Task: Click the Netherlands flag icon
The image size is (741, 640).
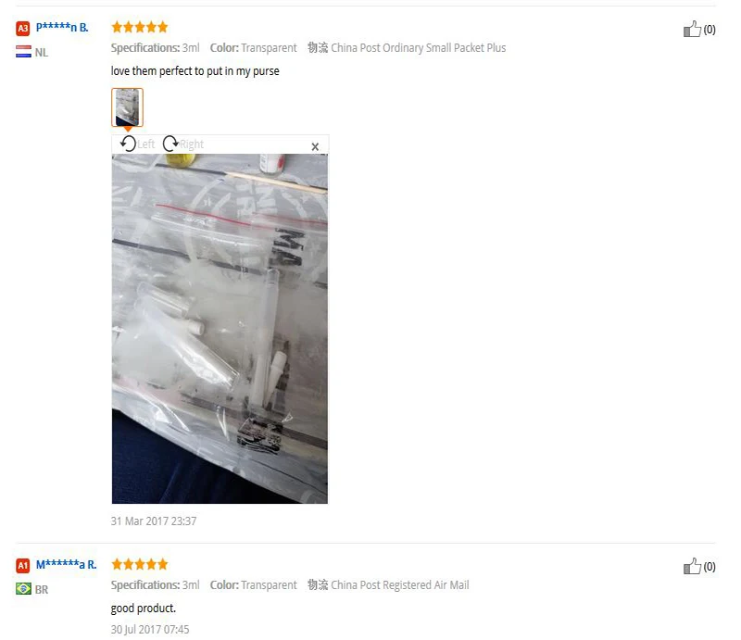Action: click(24, 52)
